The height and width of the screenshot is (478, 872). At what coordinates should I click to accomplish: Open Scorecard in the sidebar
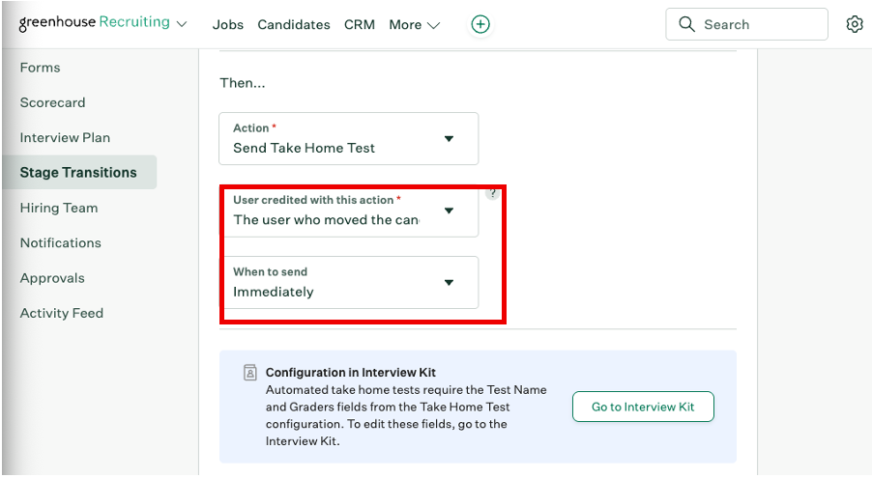point(53,102)
